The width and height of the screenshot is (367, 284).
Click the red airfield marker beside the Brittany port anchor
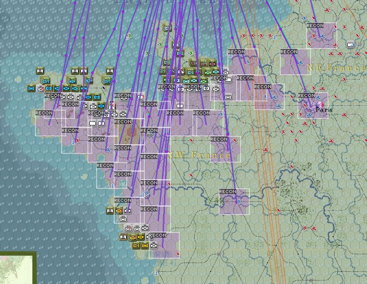pyautogui.click(x=77, y=141)
